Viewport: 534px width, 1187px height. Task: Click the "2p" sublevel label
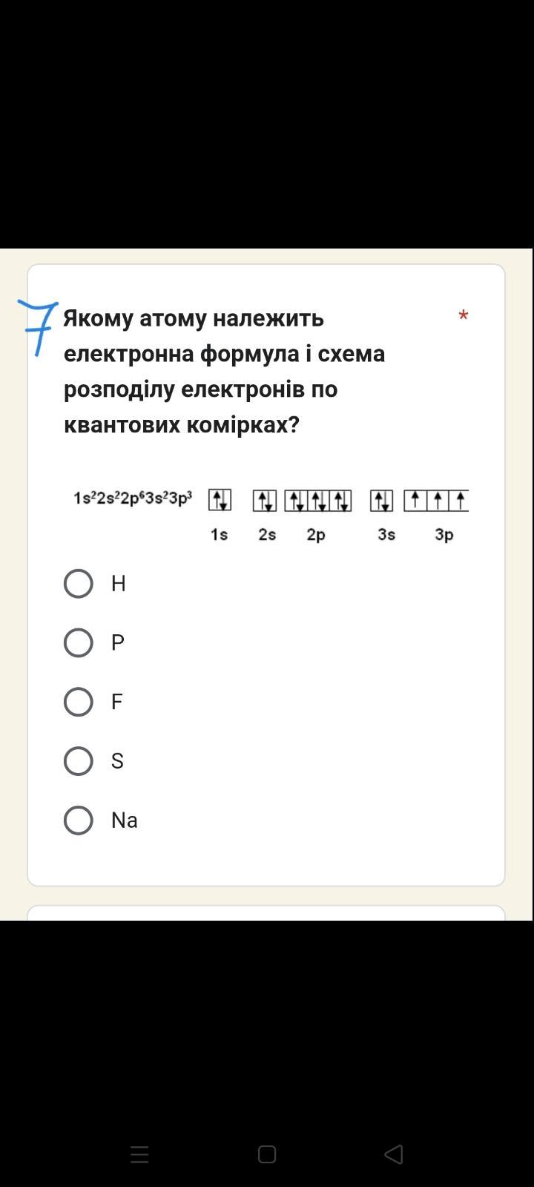[316, 534]
